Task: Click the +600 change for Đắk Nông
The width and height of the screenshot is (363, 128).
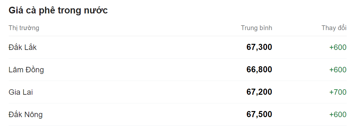Action: pyautogui.click(x=338, y=115)
